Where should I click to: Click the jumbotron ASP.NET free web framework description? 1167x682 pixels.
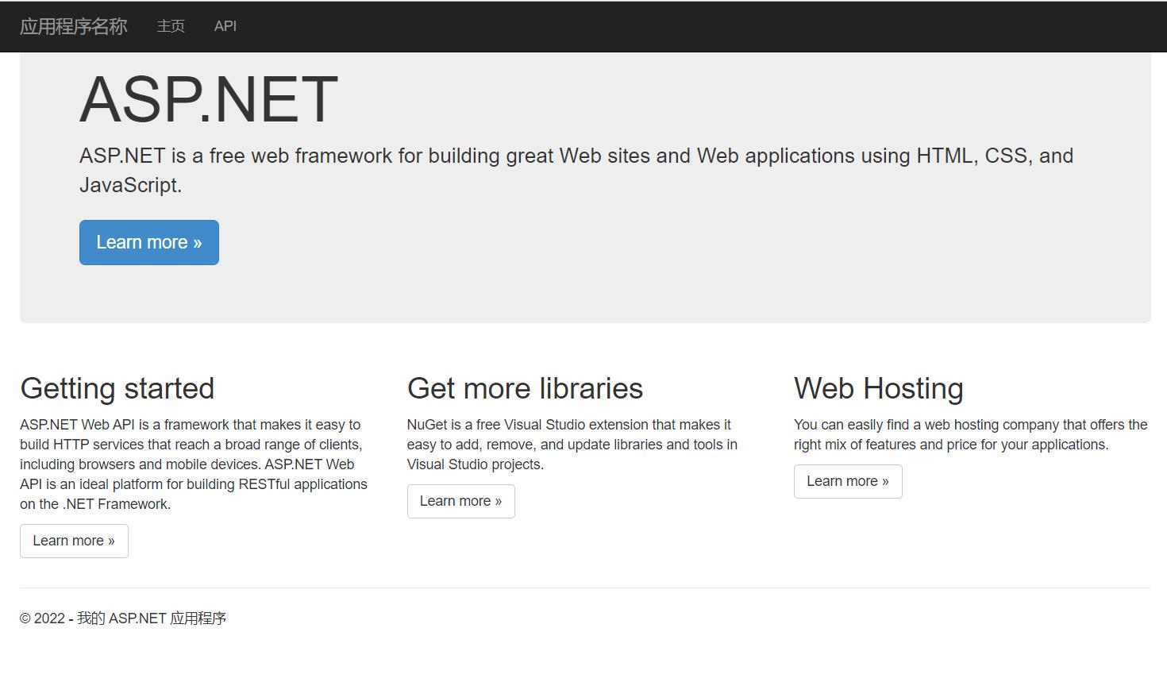coord(576,170)
